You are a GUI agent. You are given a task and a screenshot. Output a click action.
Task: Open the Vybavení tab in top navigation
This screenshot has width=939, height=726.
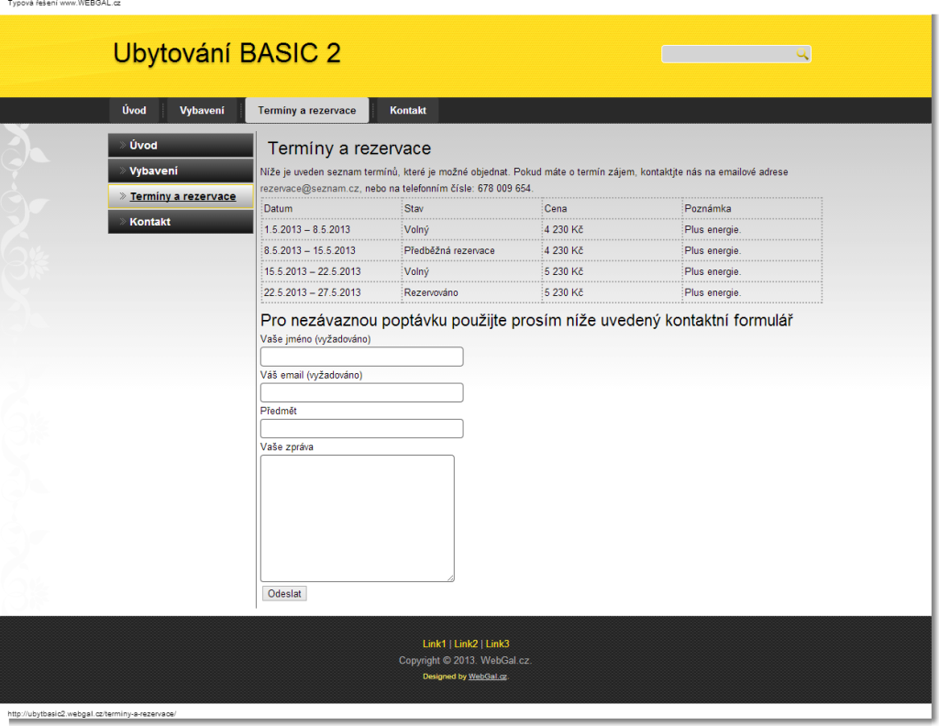[202, 111]
